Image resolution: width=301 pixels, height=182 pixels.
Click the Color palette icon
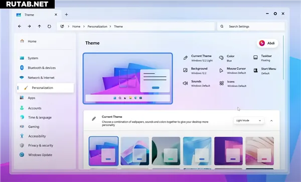pos(221,57)
